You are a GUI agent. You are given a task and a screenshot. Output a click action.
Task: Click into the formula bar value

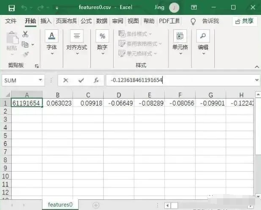coord(137,80)
